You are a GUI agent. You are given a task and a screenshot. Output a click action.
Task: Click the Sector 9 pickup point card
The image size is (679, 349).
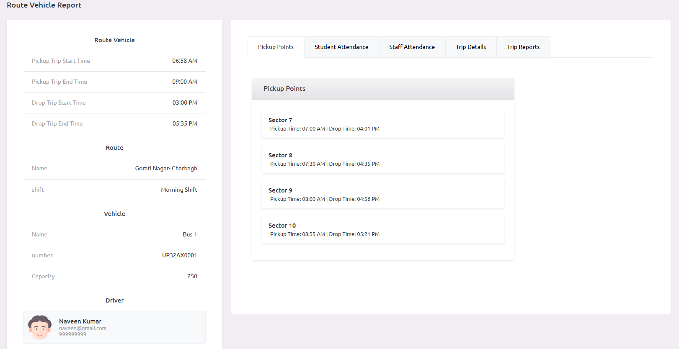(x=383, y=195)
